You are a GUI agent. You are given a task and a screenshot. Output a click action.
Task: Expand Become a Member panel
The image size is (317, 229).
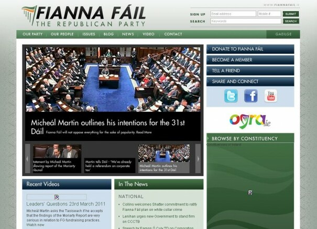[250, 60]
